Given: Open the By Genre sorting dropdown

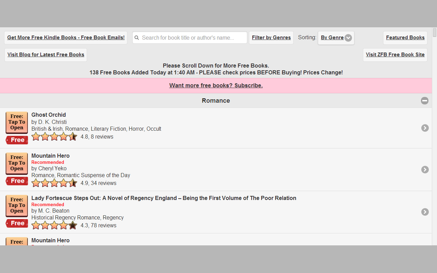Looking at the screenshot, I should [336, 38].
